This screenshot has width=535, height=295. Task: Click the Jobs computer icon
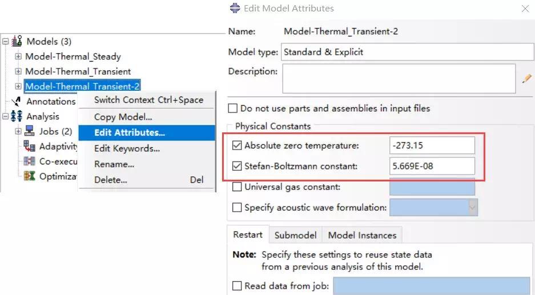coord(29,131)
